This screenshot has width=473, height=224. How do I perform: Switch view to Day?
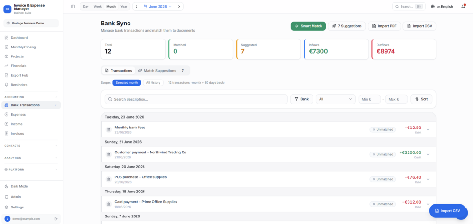click(x=86, y=6)
